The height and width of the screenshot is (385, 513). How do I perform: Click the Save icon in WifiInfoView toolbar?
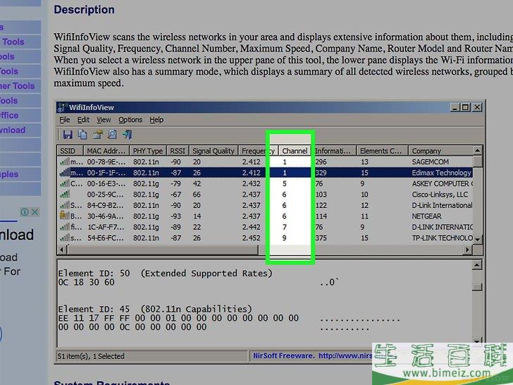pyautogui.click(x=68, y=135)
